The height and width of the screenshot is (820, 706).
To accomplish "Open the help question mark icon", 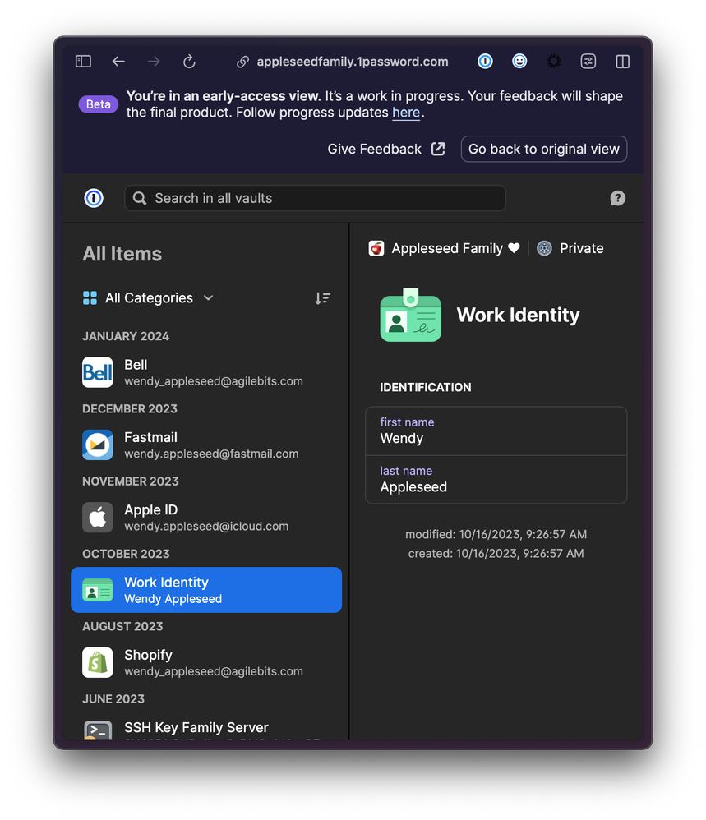I will (617, 198).
